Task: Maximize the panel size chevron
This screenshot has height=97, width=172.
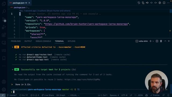Action: click(x=165, y=41)
